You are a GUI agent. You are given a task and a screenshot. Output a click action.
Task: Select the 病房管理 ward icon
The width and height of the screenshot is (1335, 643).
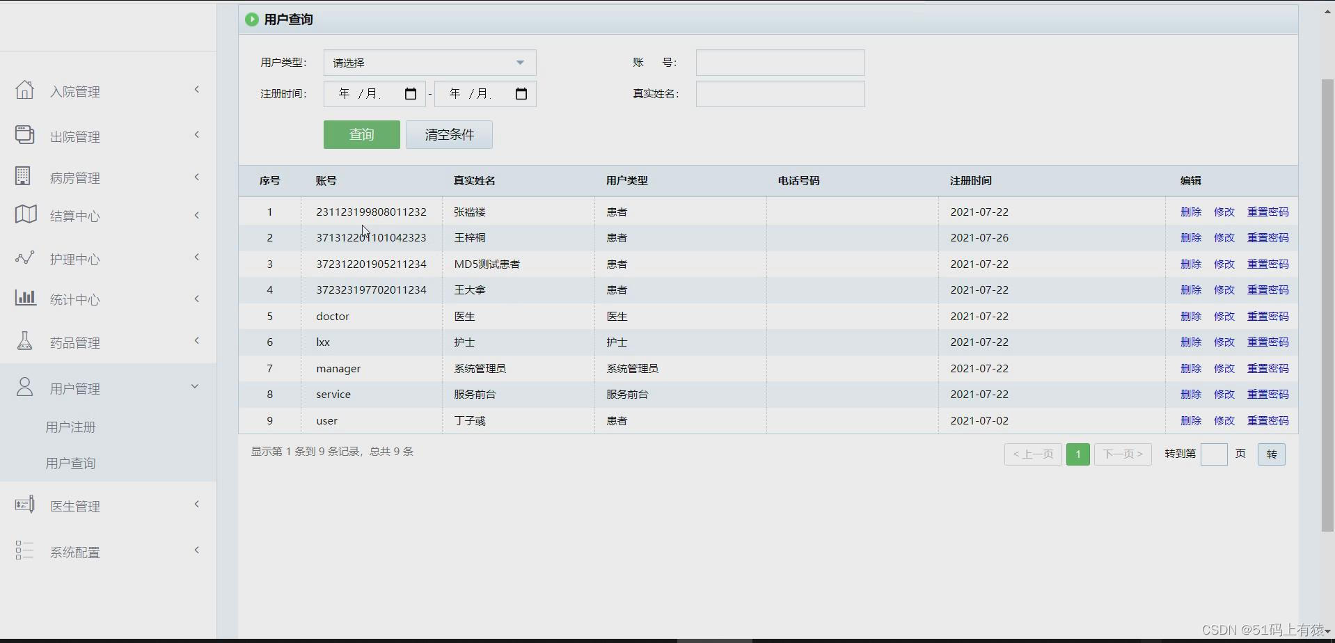(23, 176)
